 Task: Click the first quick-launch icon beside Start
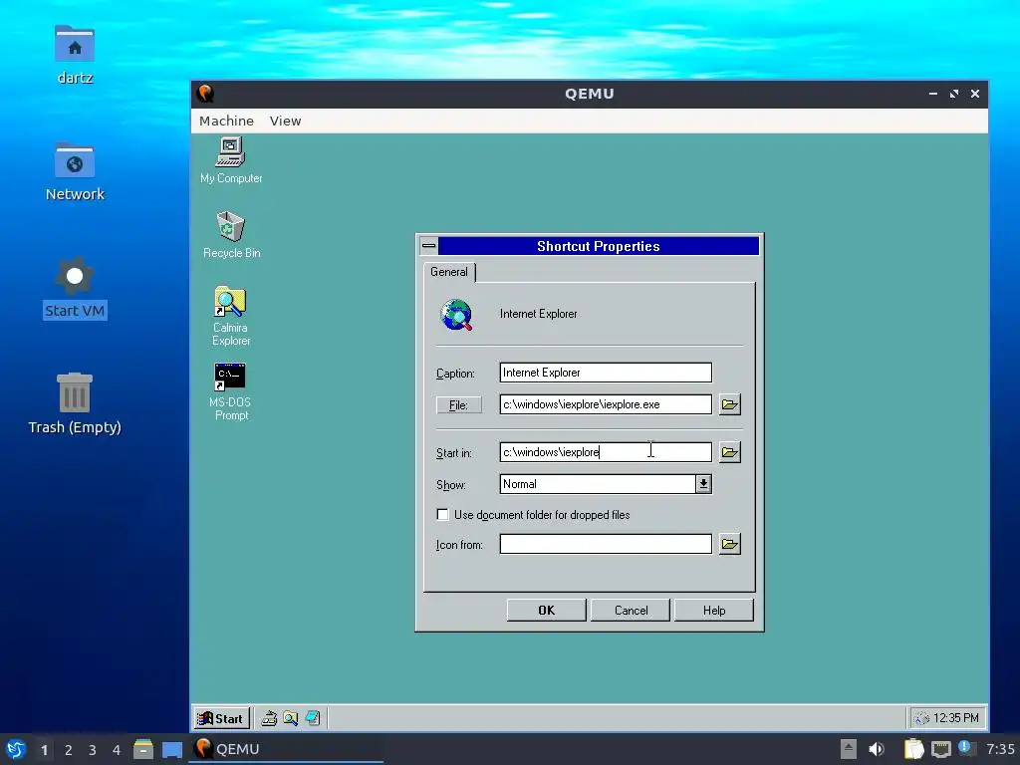click(x=269, y=718)
